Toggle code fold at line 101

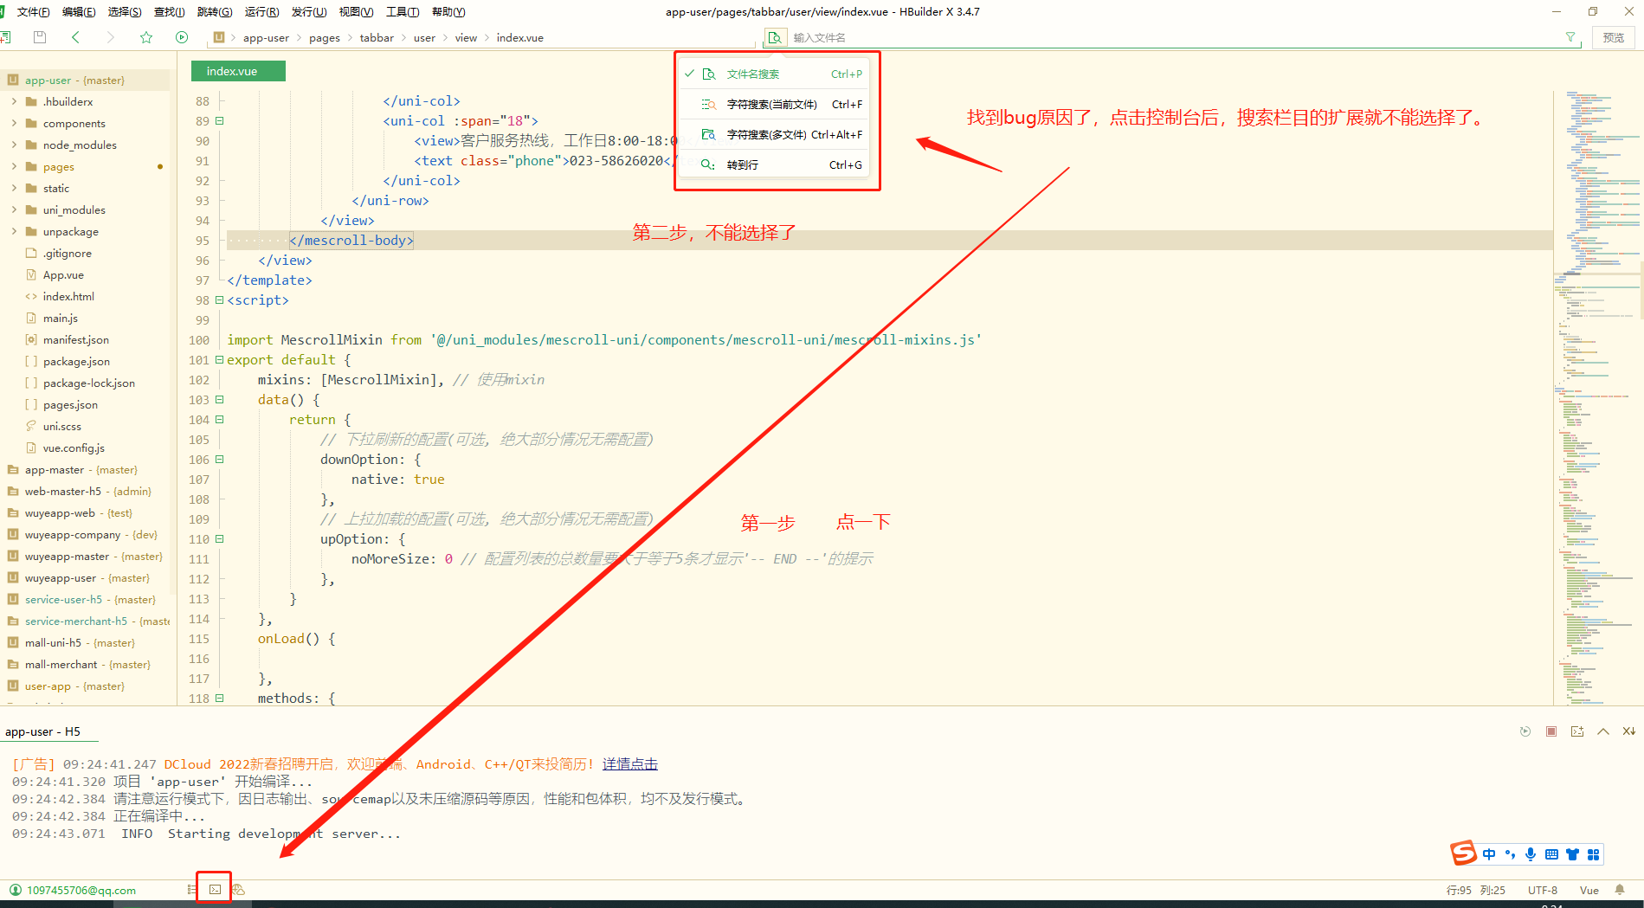pos(219,360)
